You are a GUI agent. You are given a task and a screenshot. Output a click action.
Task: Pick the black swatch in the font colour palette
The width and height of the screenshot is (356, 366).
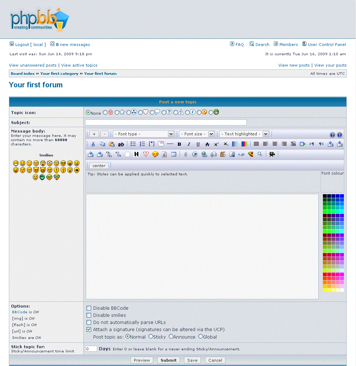(325, 196)
